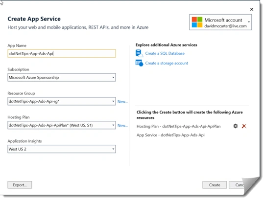Click the storage account icon
This screenshot has width=265, height=200.
pyautogui.click(x=139, y=63)
